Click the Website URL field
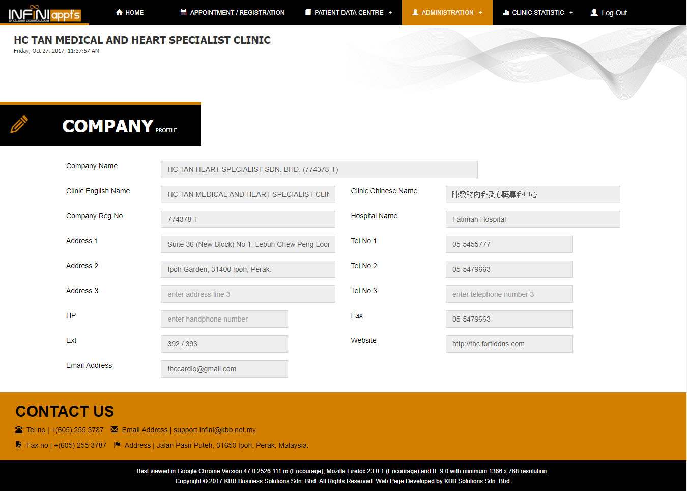 tap(509, 344)
